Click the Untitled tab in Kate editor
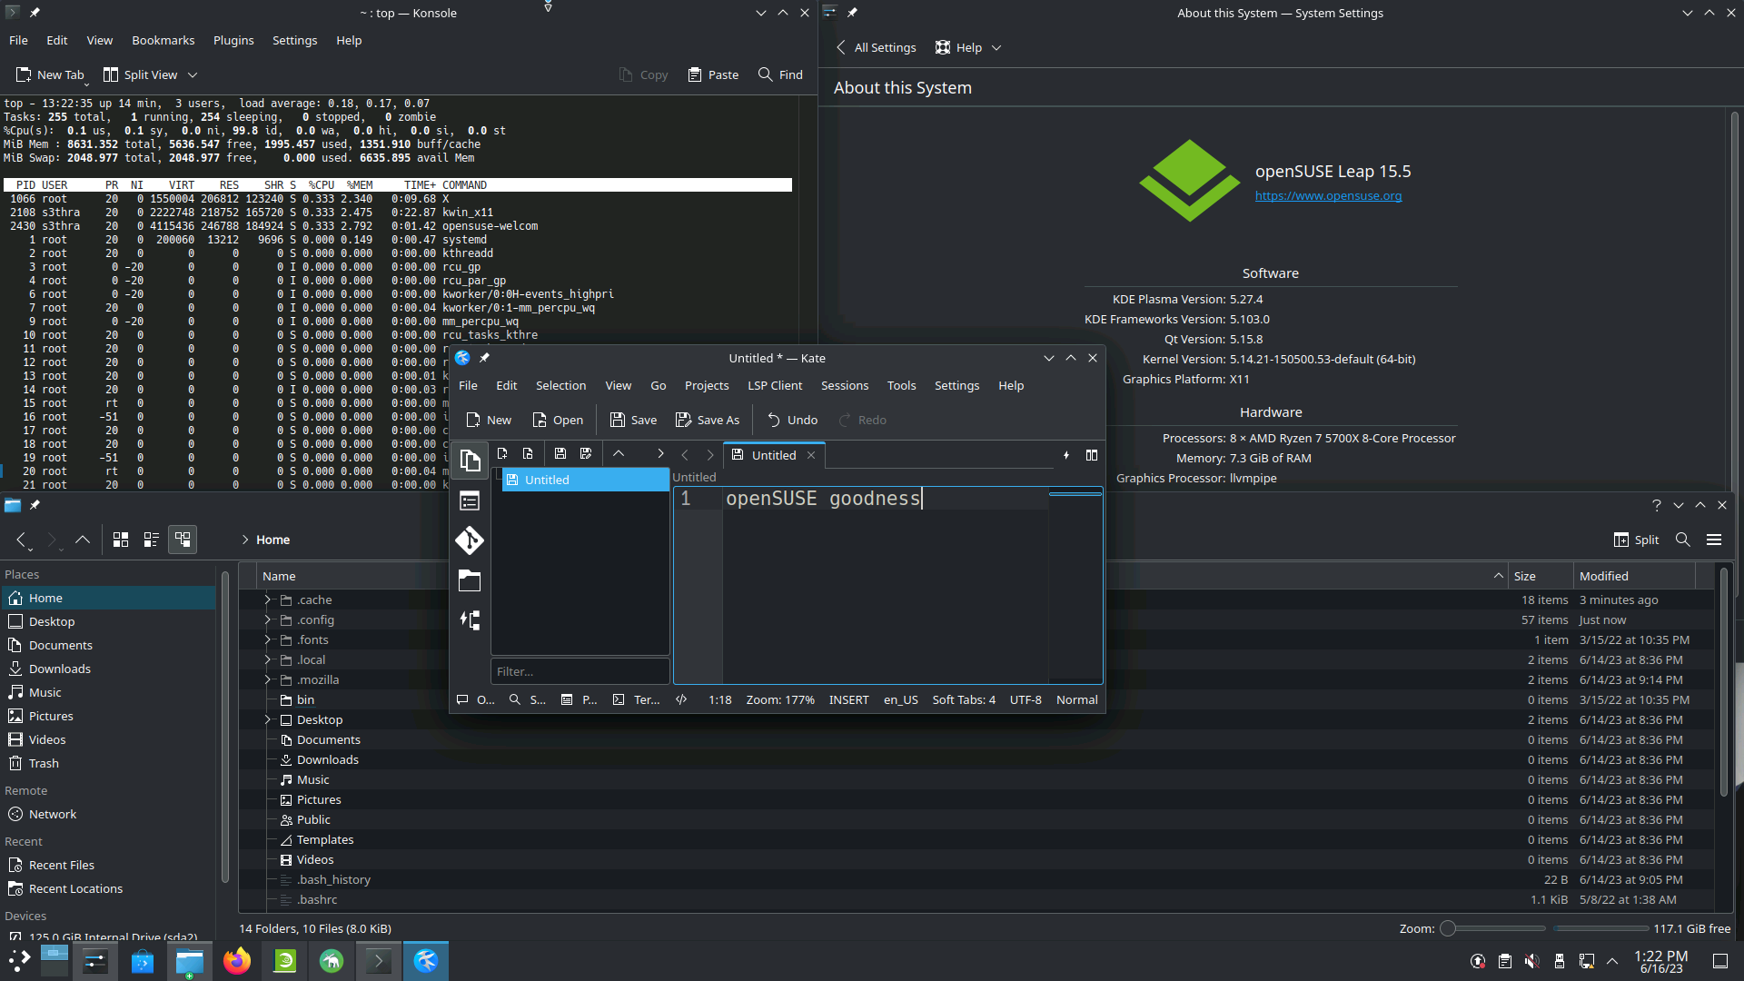The height and width of the screenshot is (981, 1744). [x=773, y=454]
